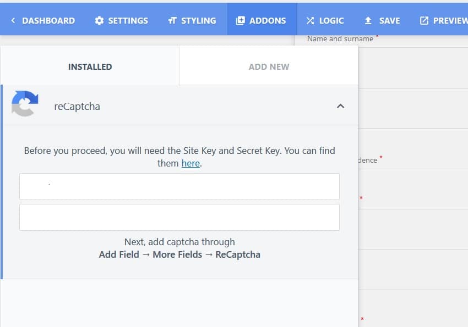The height and width of the screenshot is (327, 468).
Task: Focus the first Site Key input field
Action: click(x=179, y=186)
